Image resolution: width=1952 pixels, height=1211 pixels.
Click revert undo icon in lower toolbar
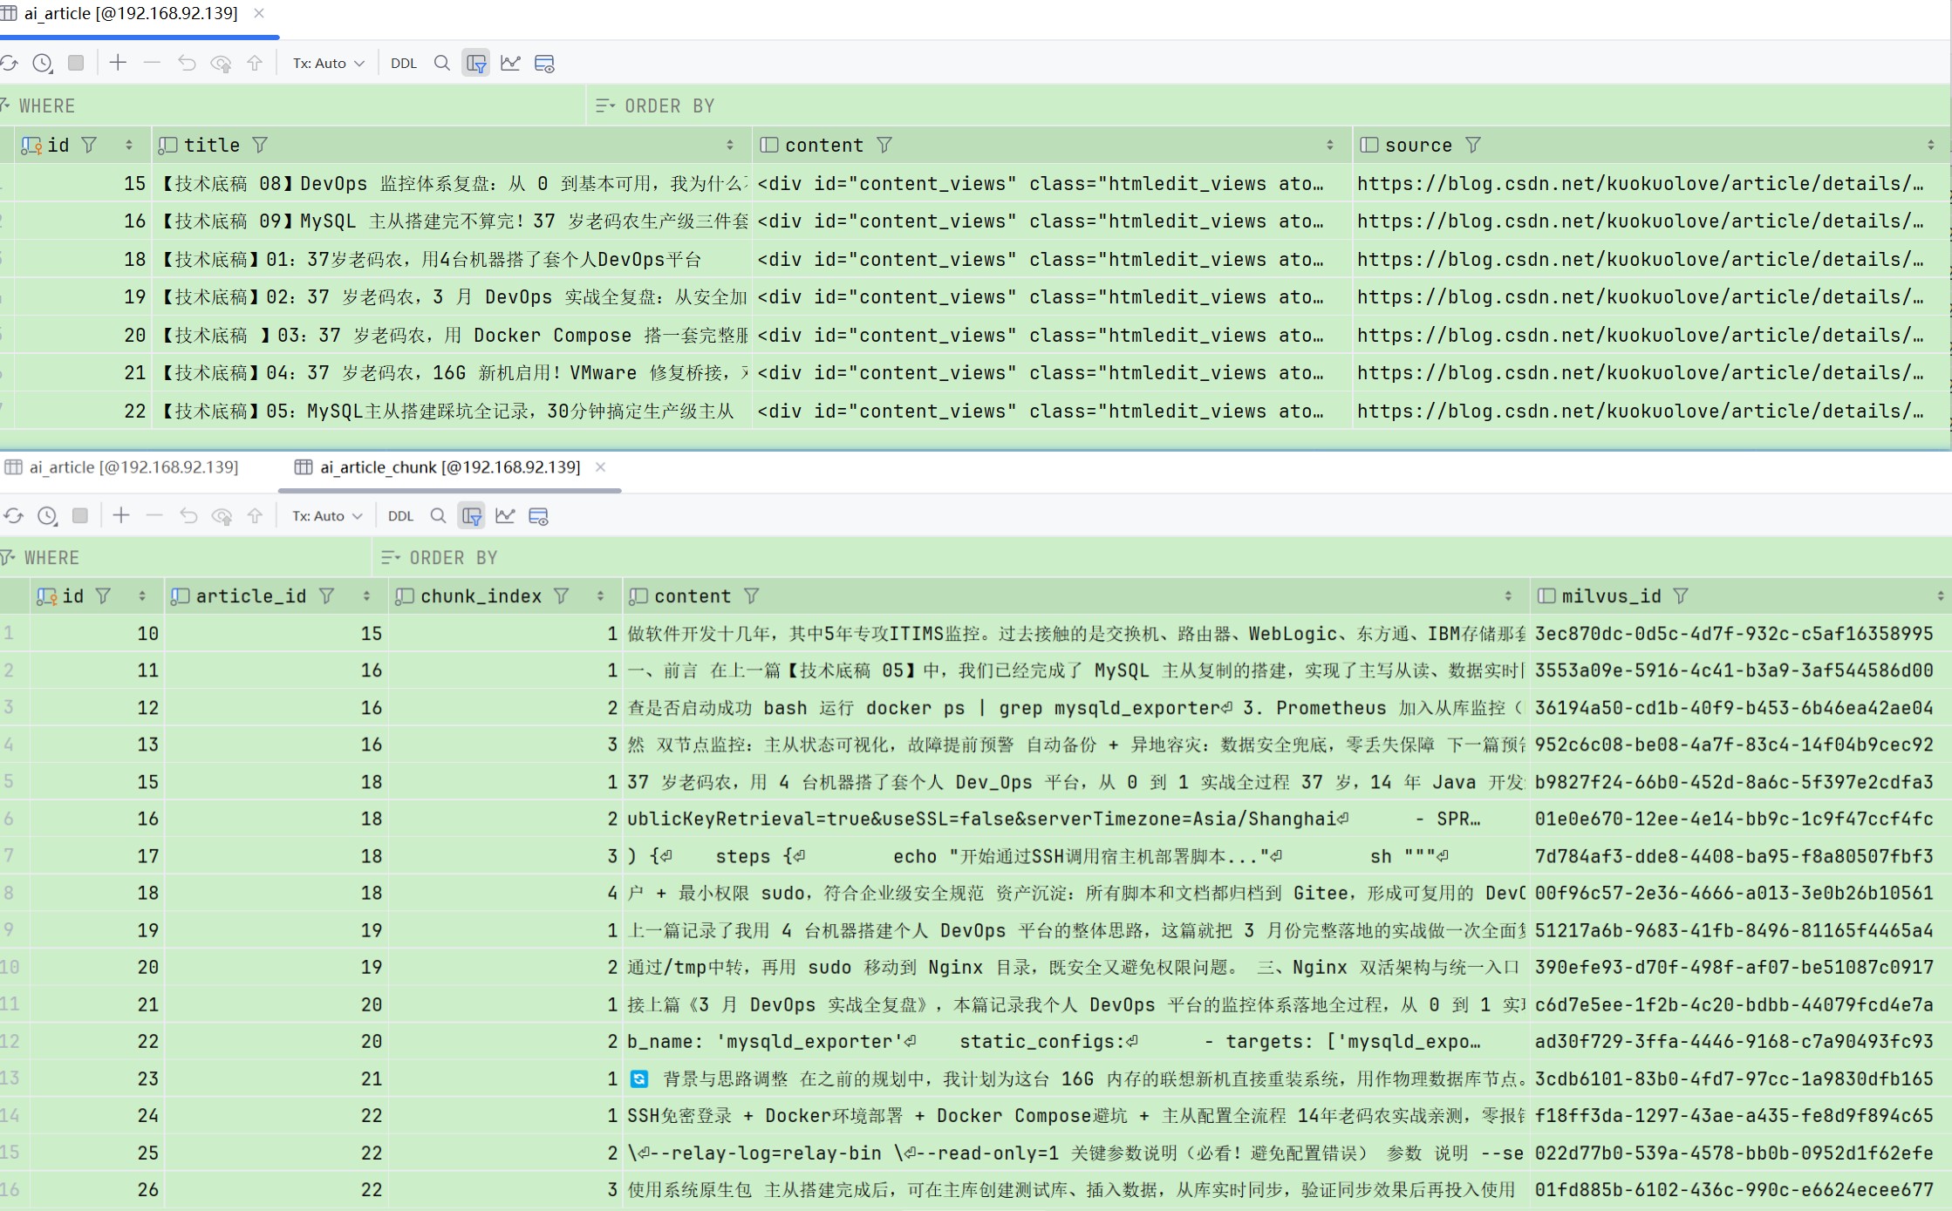[188, 516]
